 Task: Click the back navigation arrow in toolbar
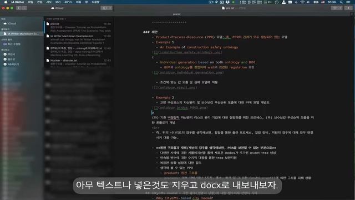pos(19,8)
